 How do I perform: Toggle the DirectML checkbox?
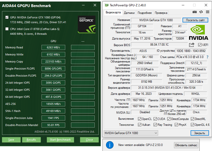coord(192,119)
